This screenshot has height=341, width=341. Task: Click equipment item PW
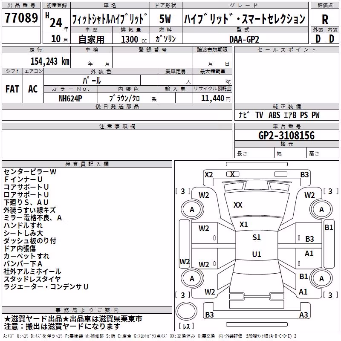[x=315, y=115]
